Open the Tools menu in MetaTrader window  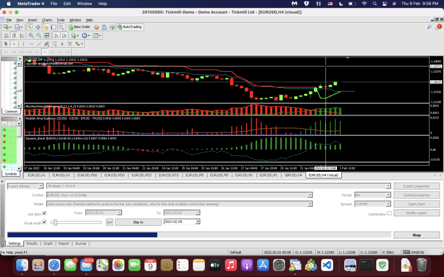click(x=61, y=20)
